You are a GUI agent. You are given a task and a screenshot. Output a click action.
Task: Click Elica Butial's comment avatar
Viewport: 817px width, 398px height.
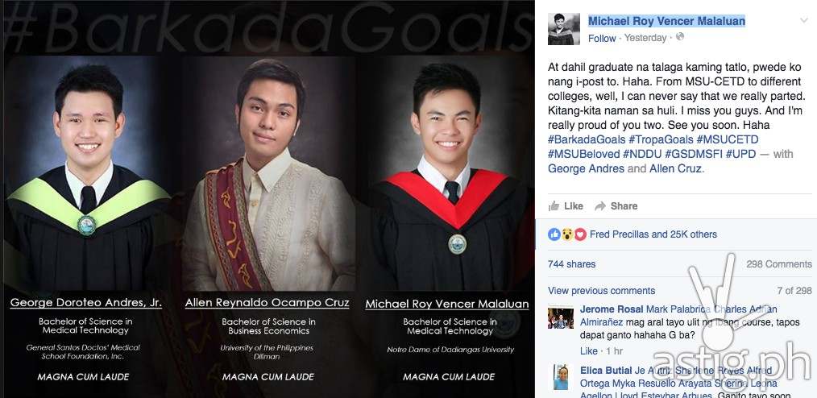tap(561, 377)
